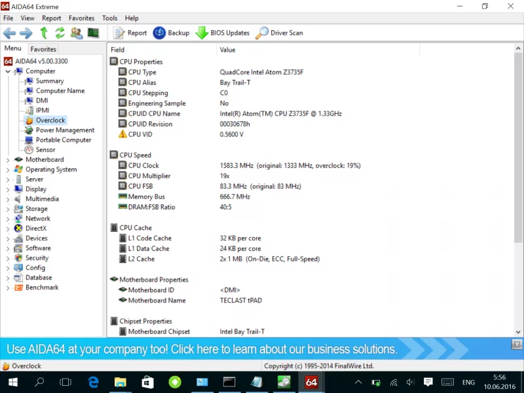Launch Driver Scan from the toolbar
This screenshot has width=524, height=393.
pos(279,33)
